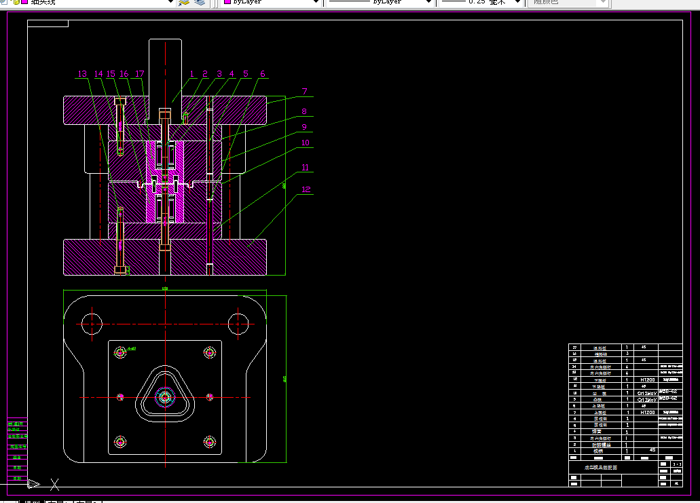Click Cr12MoV cell in parts list row 10
Viewport: 700px width, 503px height.
(x=647, y=393)
